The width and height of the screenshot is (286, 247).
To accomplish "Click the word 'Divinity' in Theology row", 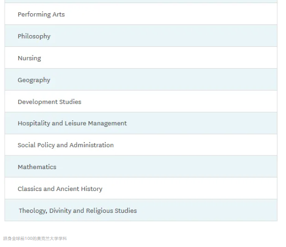I will pyautogui.click(x=60, y=211).
